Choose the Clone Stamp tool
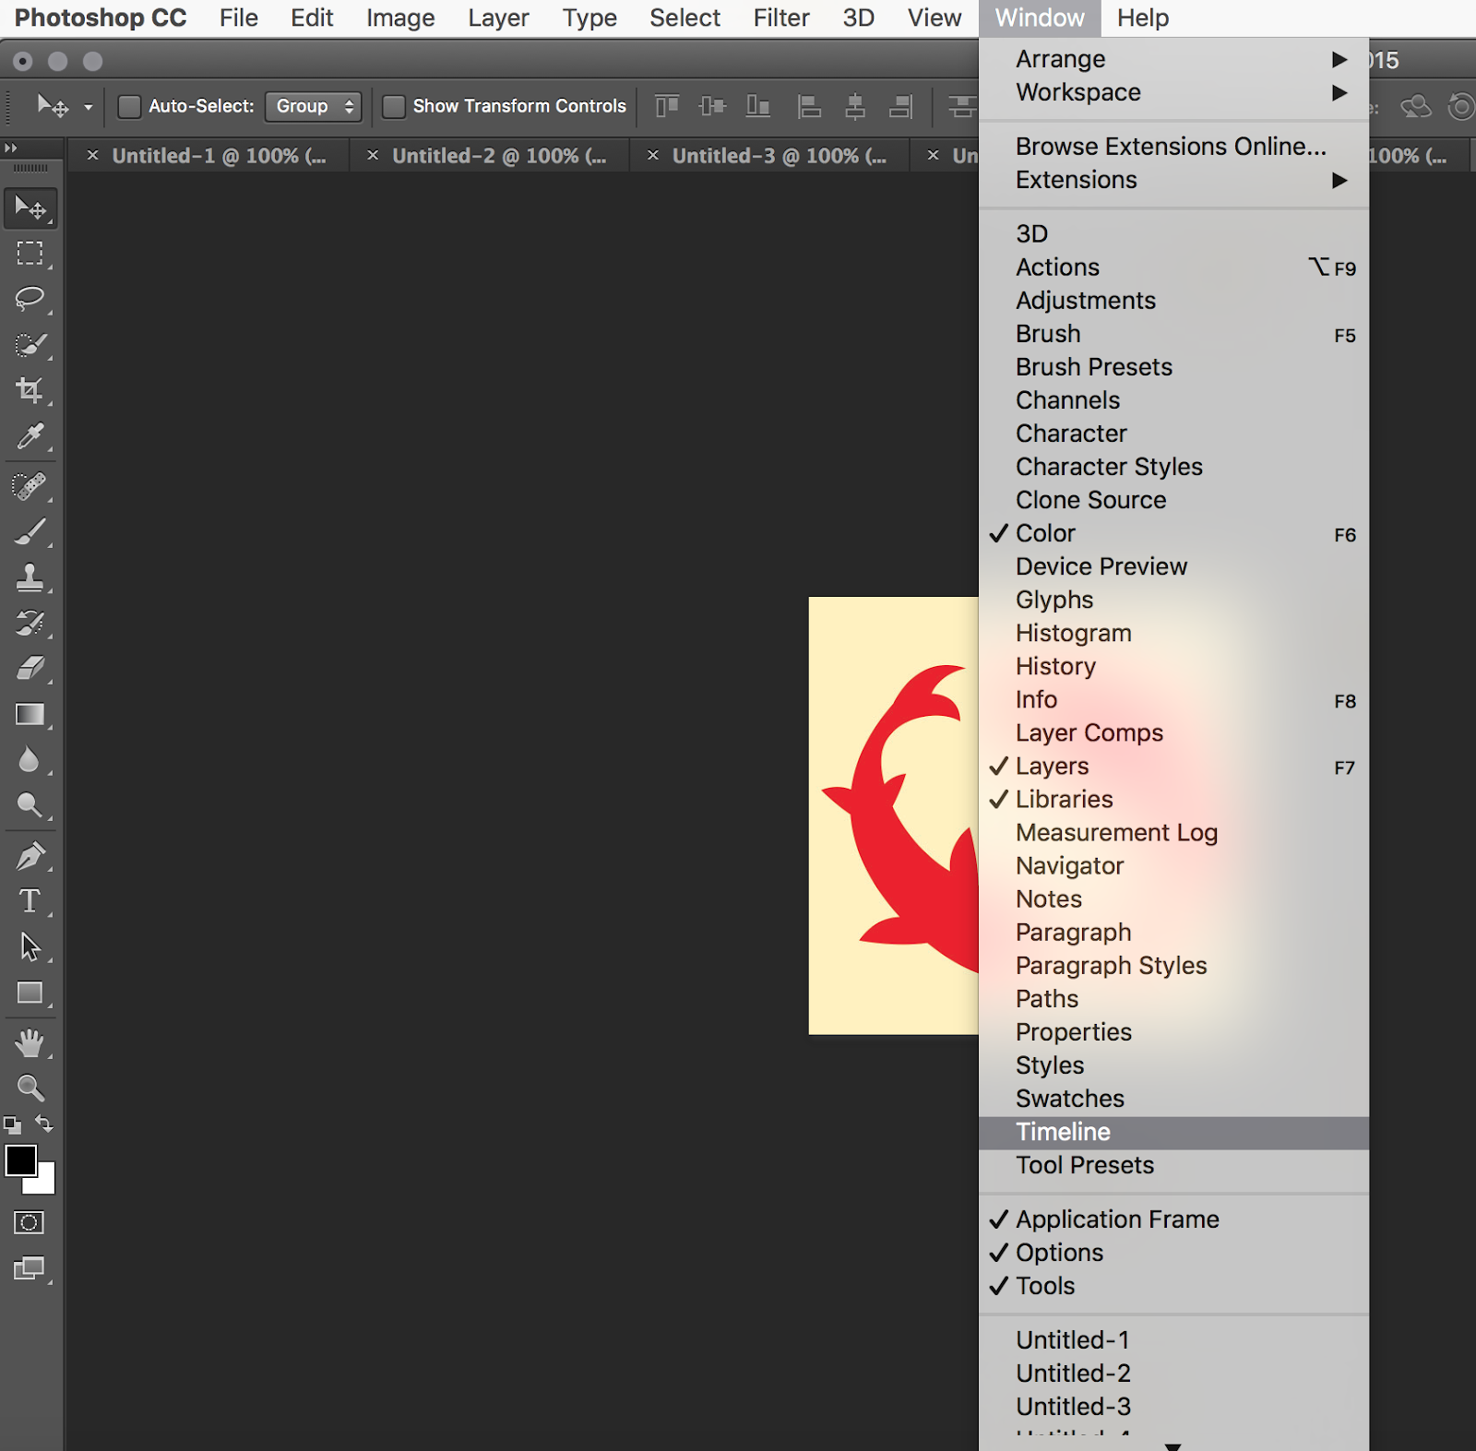The width and height of the screenshot is (1476, 1451). (30, 578)
